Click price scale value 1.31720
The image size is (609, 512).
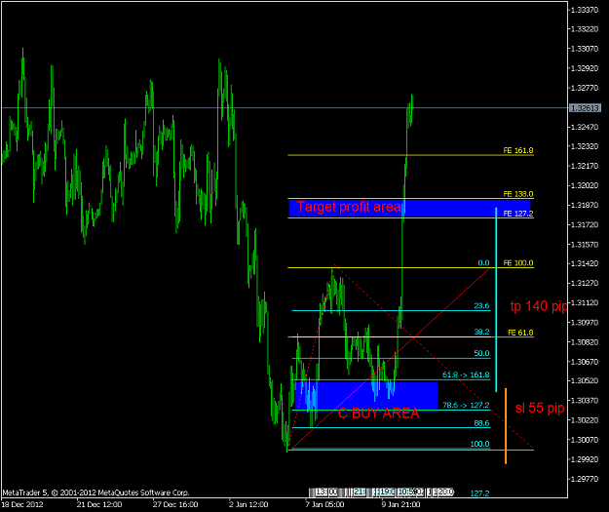pos(585,224)
